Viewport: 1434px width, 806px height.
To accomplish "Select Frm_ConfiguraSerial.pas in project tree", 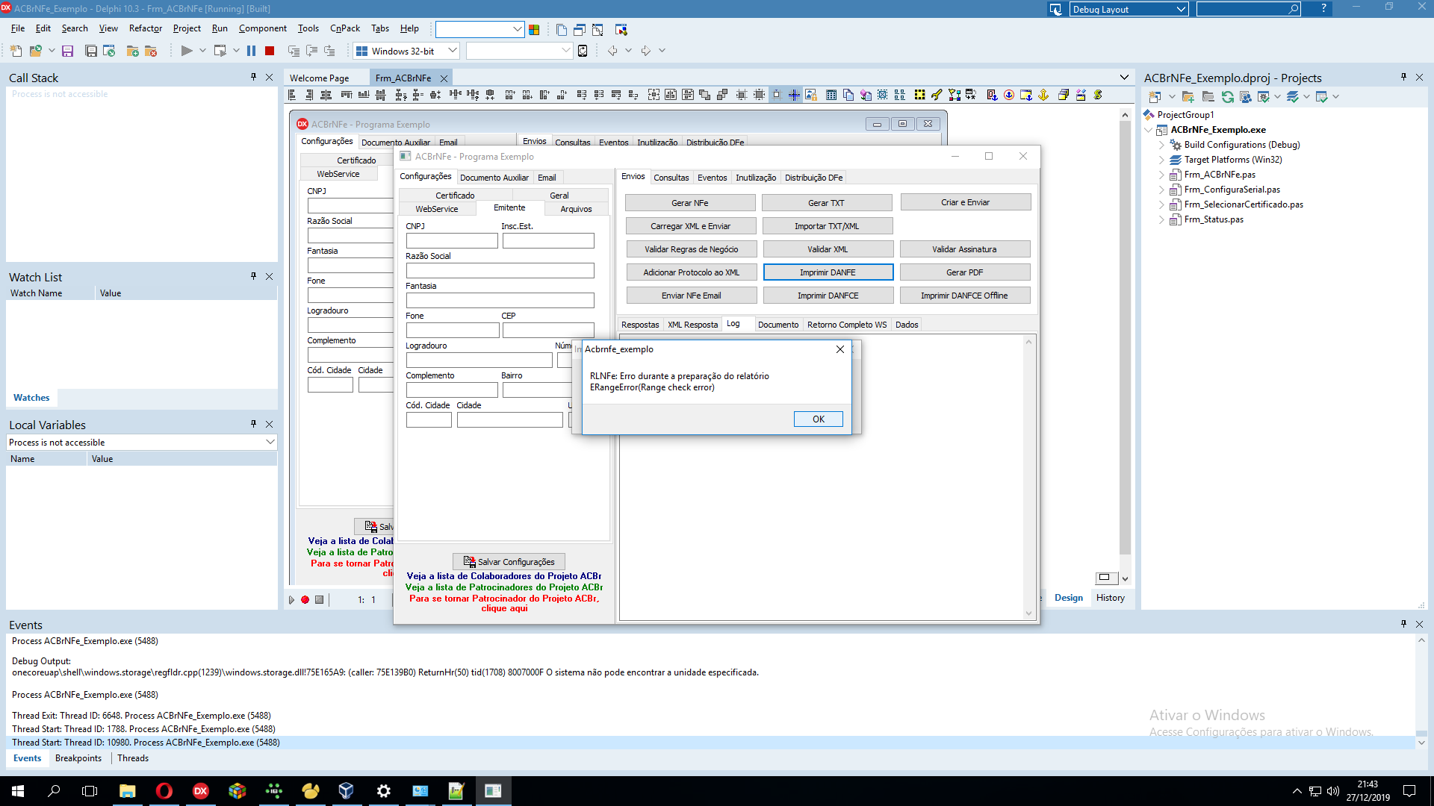I will (1232, 190).
